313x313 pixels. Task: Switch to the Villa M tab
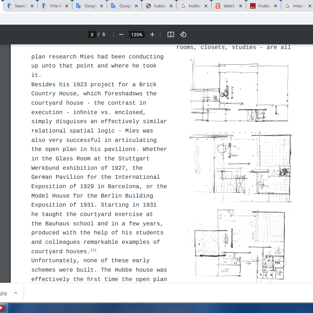point(55,6)
